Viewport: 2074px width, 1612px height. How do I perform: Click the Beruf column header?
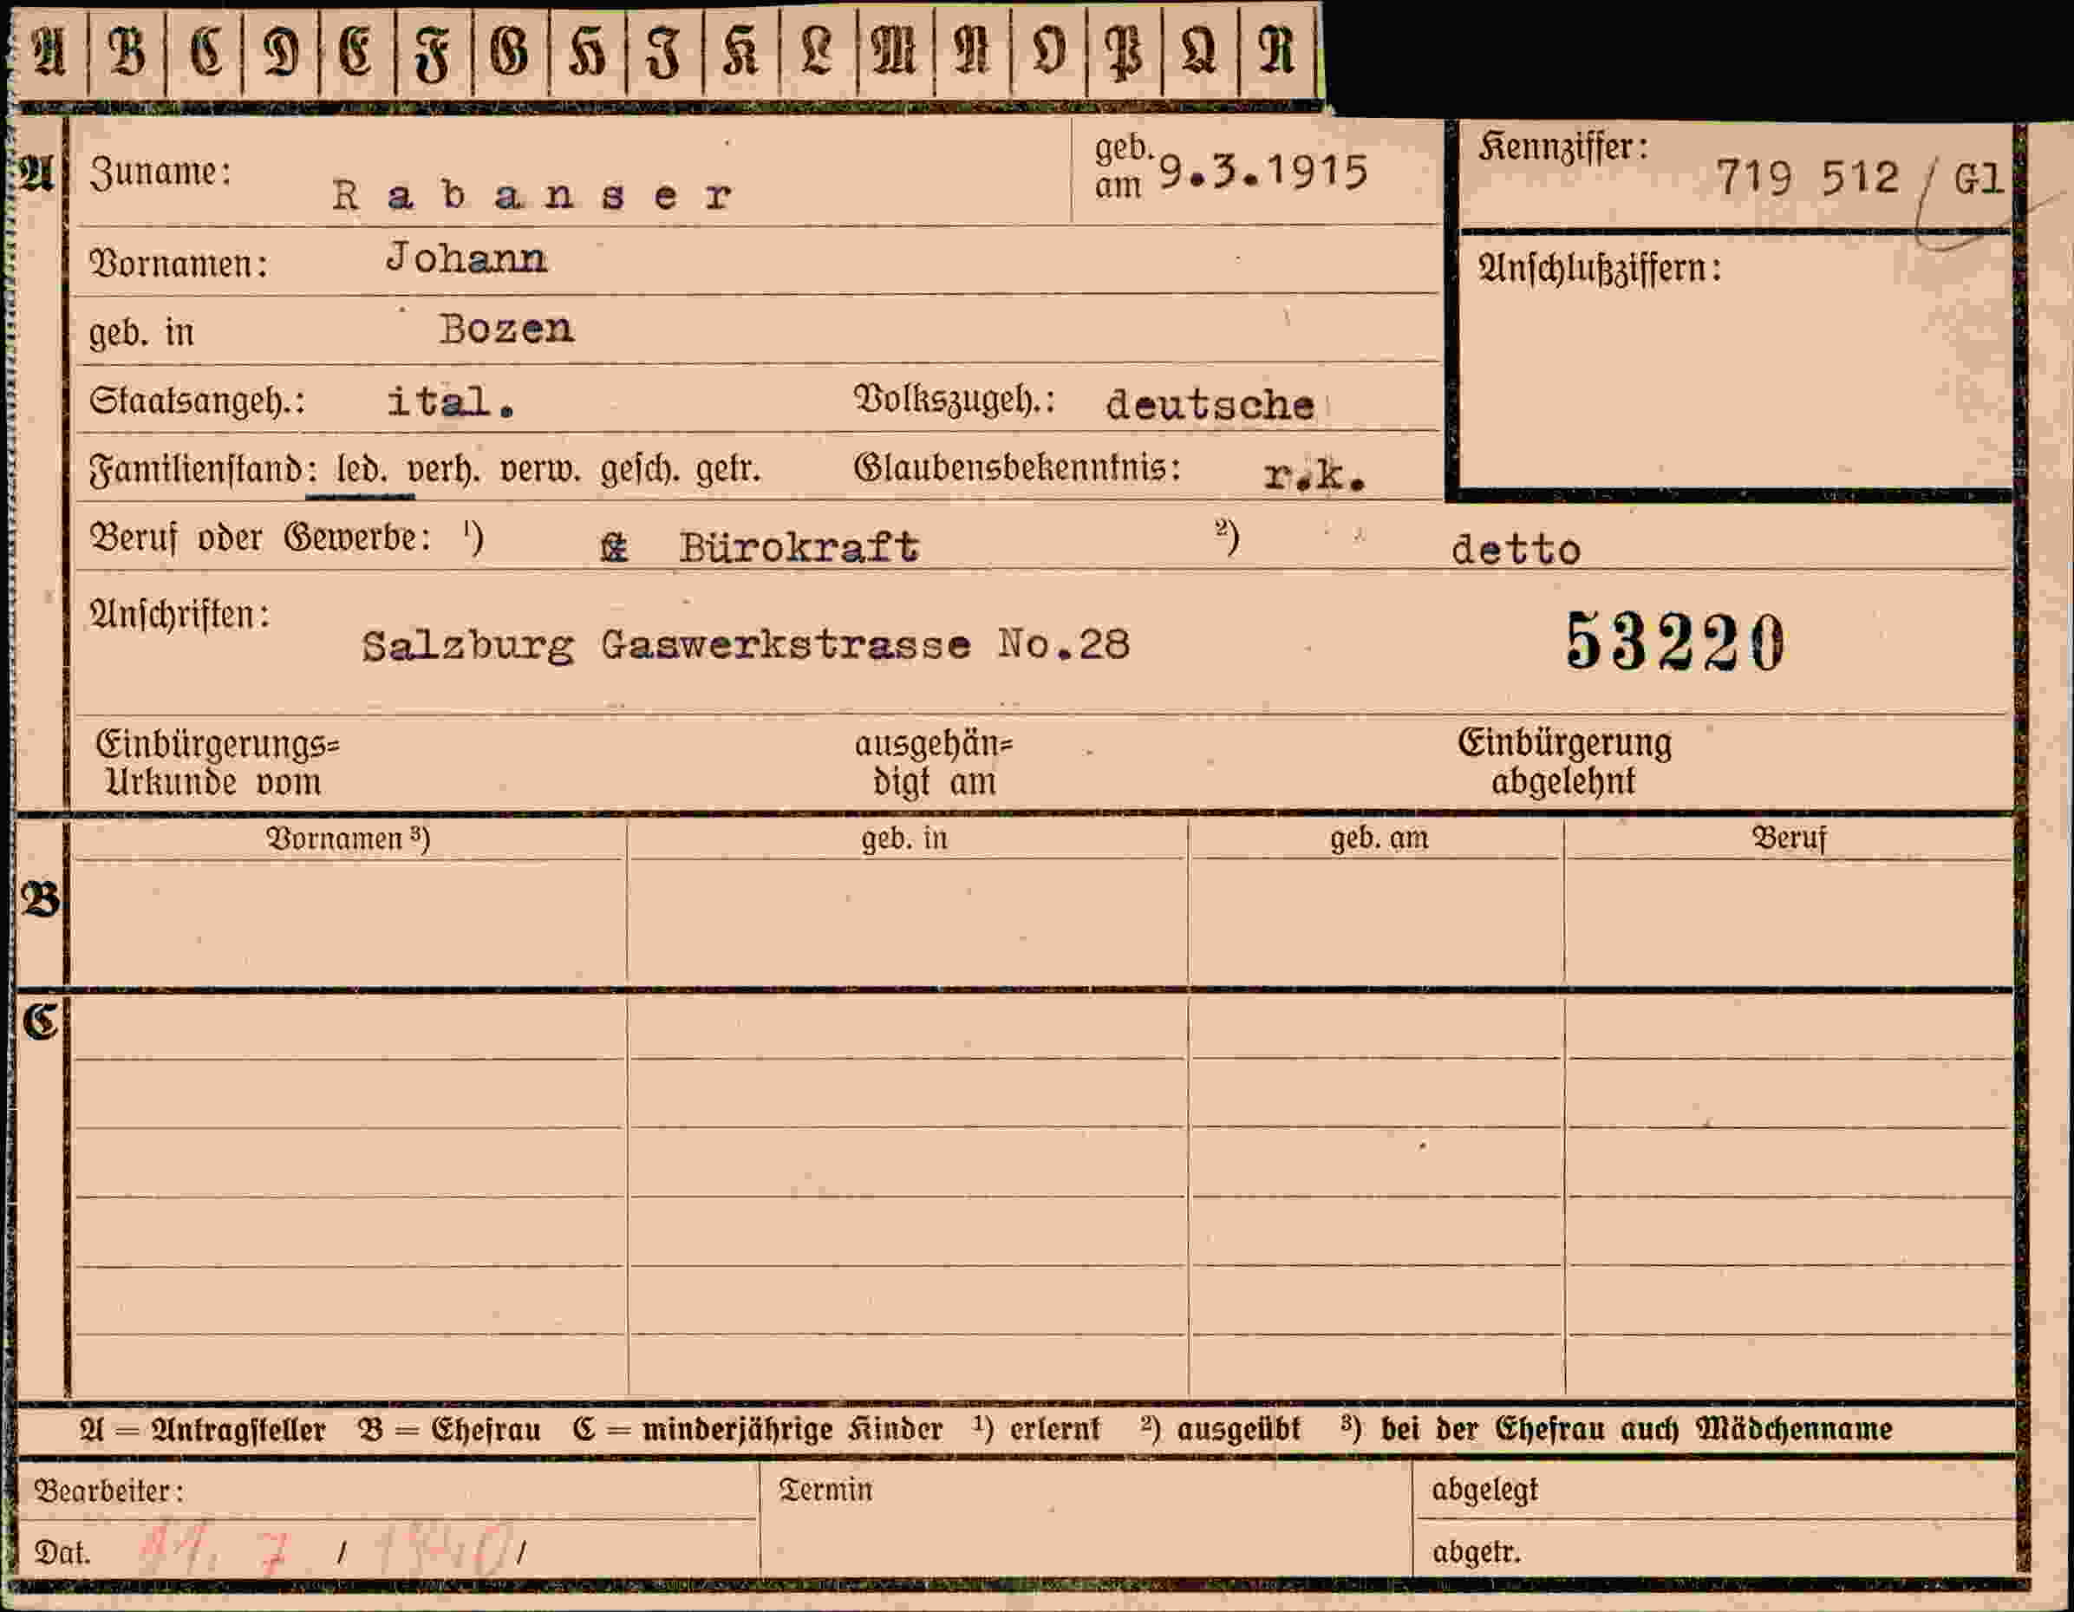tap(1789, 839)
